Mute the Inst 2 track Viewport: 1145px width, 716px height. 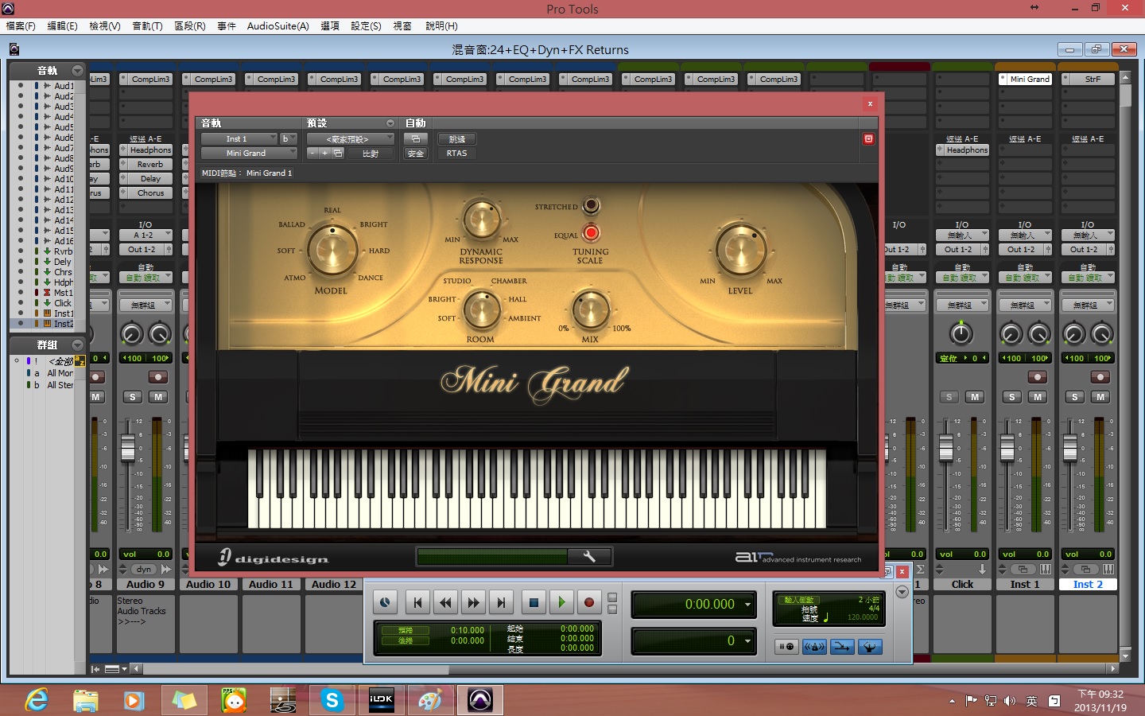(1100, 396)
